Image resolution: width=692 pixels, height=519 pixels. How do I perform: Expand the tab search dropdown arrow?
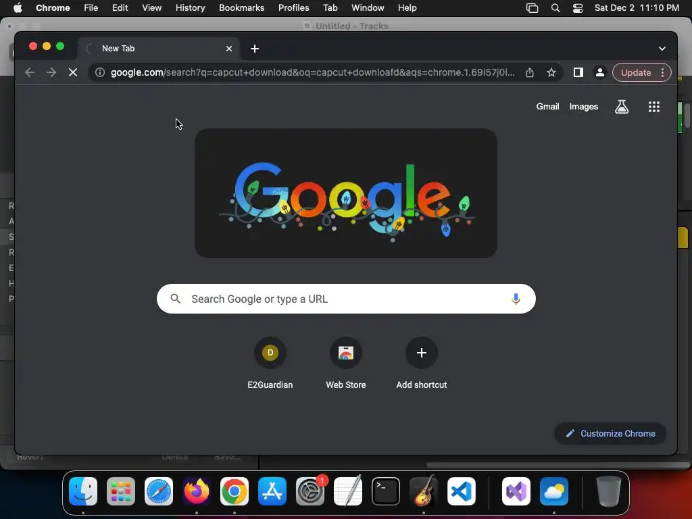662,49
